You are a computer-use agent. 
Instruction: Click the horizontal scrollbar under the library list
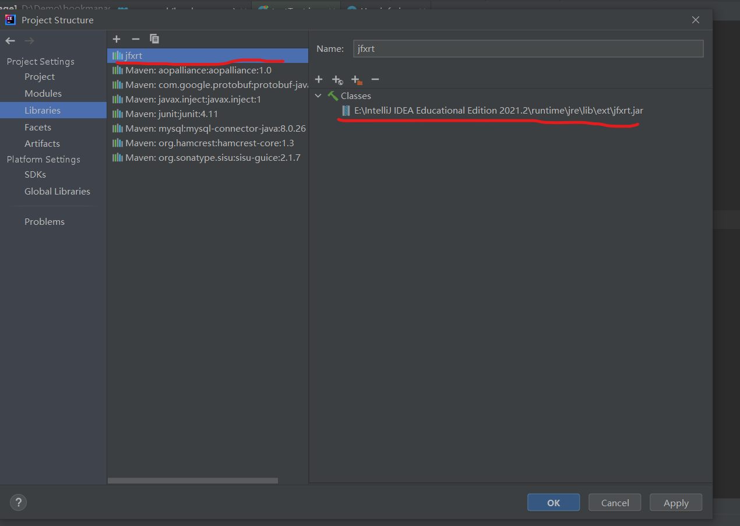pyautogui.click(x=192, y=481)
